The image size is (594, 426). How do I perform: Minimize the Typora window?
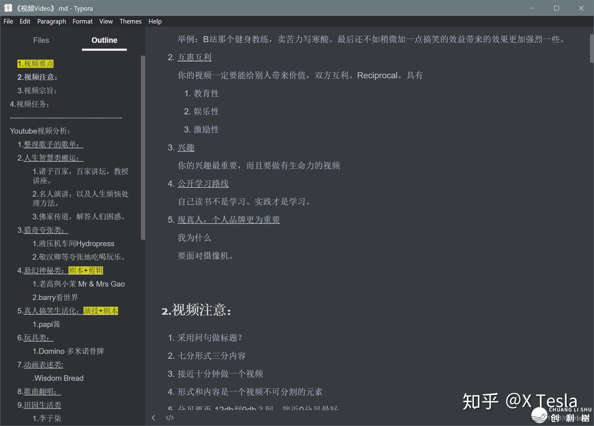point(532,8)
